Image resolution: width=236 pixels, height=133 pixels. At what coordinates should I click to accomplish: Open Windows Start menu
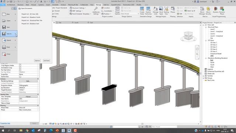tap(3, 130)
